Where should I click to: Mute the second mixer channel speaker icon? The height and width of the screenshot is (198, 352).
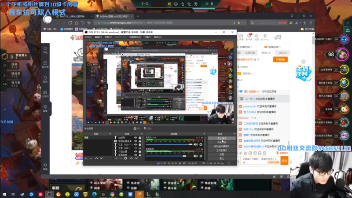click(x=195, y=156)
